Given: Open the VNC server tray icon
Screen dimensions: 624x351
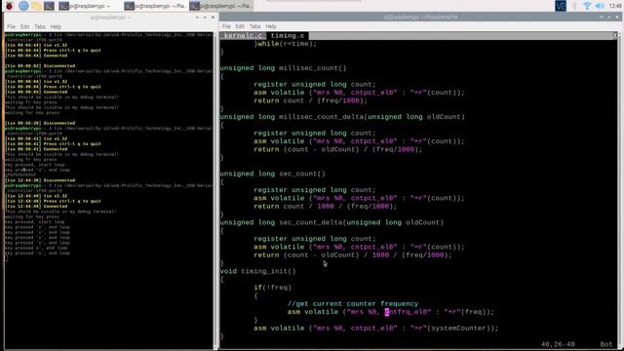Looking at the screenshot, I should pyautogui.click(x=561, y=6).
